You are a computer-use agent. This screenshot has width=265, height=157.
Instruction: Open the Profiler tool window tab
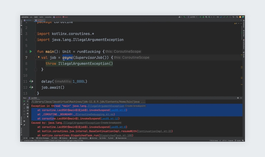pos(103,138)
